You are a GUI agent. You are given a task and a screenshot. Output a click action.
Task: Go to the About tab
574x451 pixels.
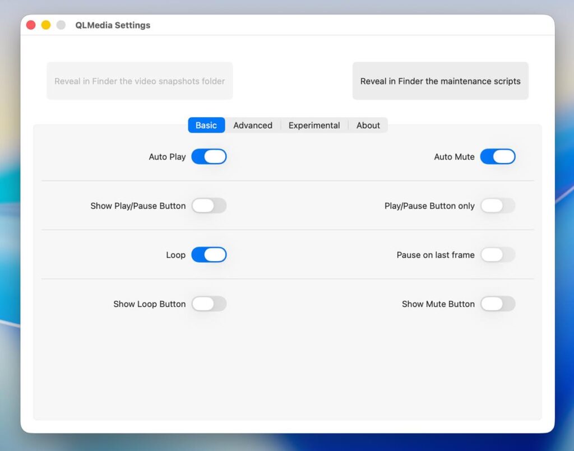pyautogui.click(x=368, y=125)
